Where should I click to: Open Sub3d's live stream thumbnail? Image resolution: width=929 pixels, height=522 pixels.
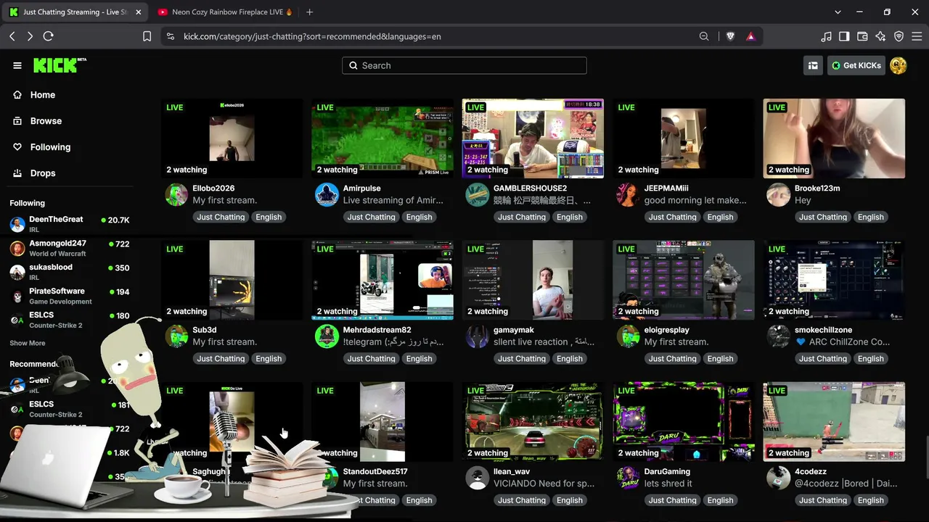click(232, 280)
